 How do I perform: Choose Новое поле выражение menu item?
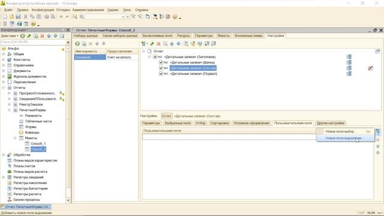346,138
